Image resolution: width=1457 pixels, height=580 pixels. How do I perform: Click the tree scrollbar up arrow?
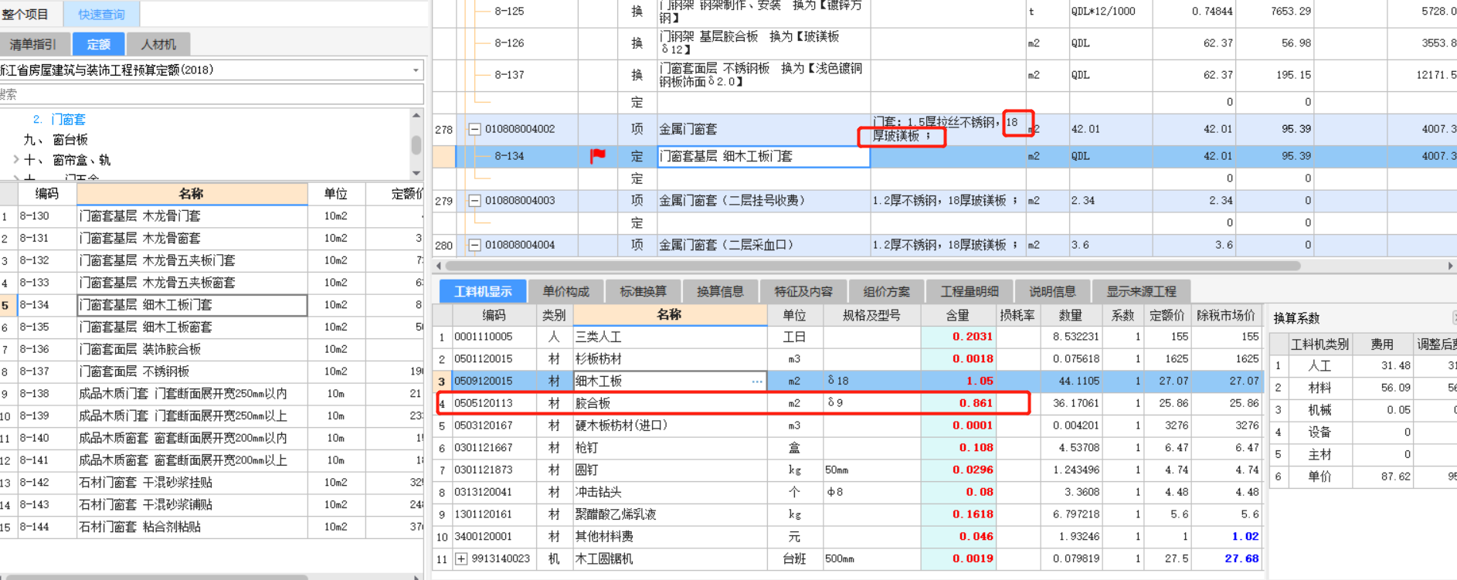point(416,115)
